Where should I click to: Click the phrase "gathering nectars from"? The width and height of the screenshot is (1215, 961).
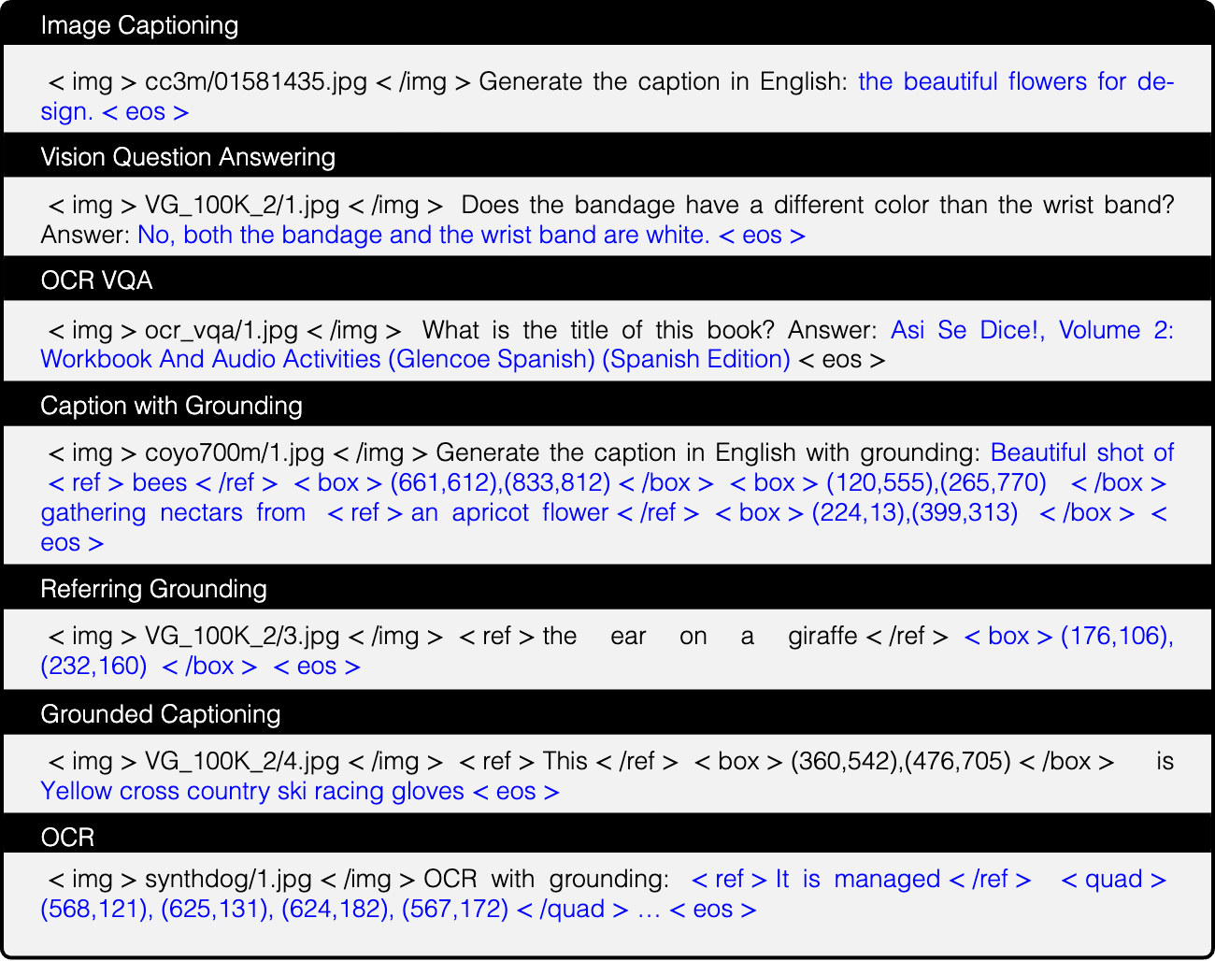(173, 513)
